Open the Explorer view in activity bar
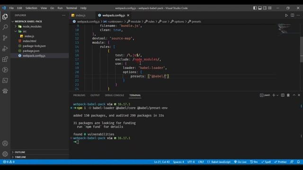Image resolution: width=303 pixels, height=170 pixels. tap(5, 17)
